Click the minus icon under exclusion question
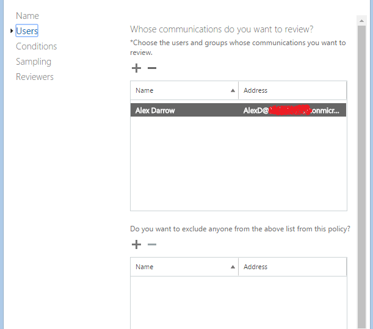The width and height of the screenshot is (373, 329). point(152,244)
